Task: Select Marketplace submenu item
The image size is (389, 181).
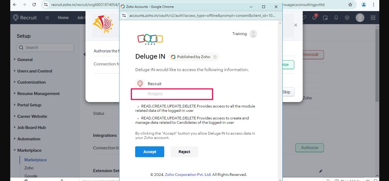Action: (35, 160)
